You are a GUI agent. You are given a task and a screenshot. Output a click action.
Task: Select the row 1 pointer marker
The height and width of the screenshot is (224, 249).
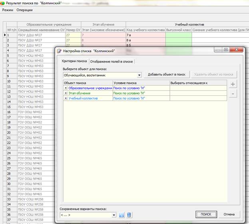[x=5, y=35]
